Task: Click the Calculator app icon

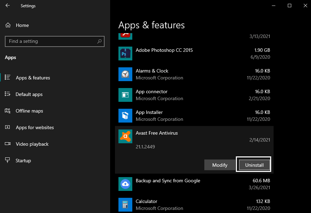Action: [125, 205]
